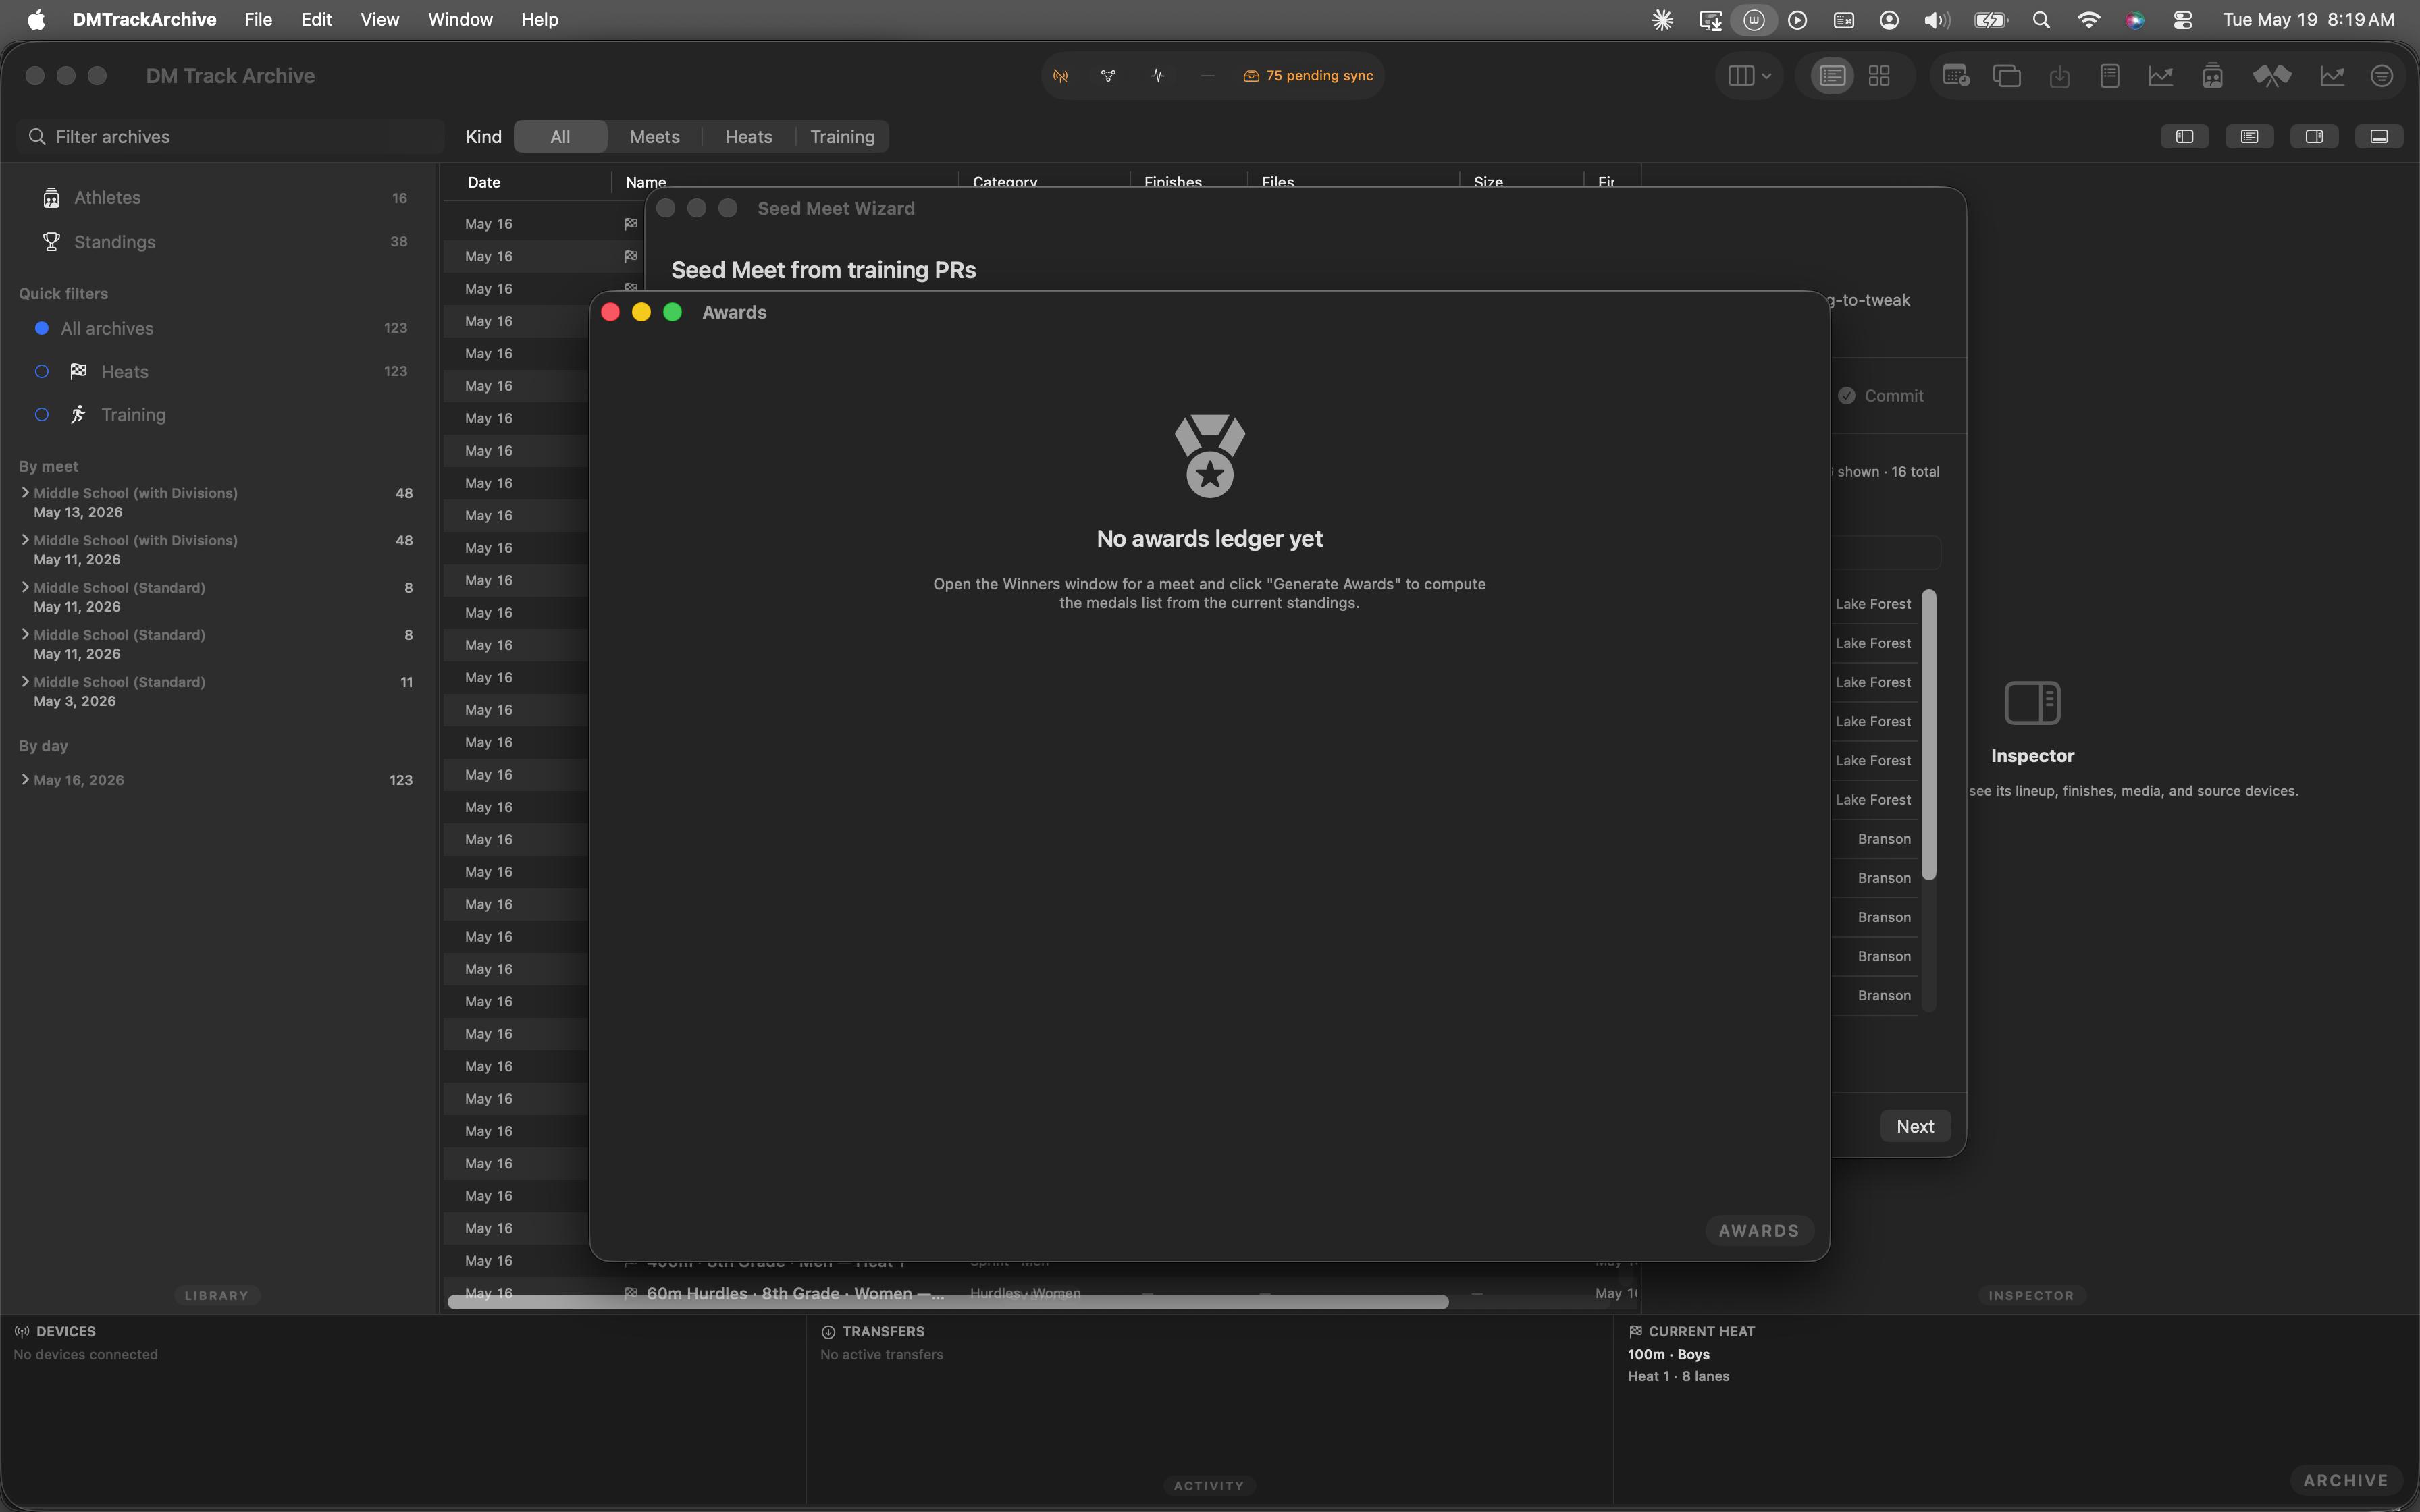2420x1512 pixels.
Task: Click the athletes podium toolbar icon
Action: tap(2212, 76)
